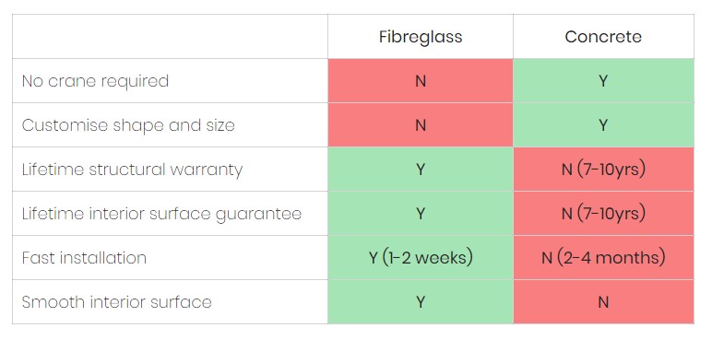Viewport: 712px width, 340px height.
Task: Click the 'Lifetime structural warranty' row label
Action: [132, 170]
